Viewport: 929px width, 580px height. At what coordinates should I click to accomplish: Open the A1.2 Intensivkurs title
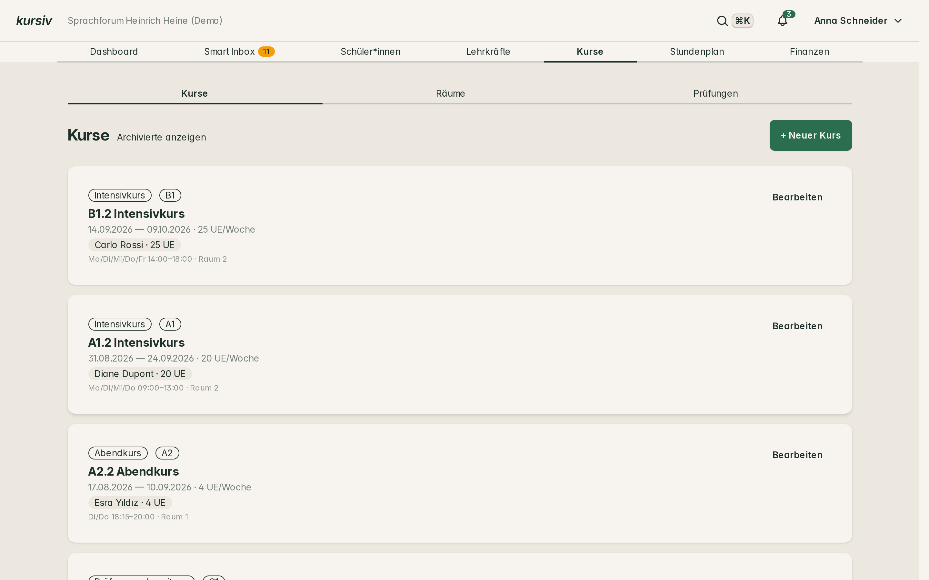point(136,343)
